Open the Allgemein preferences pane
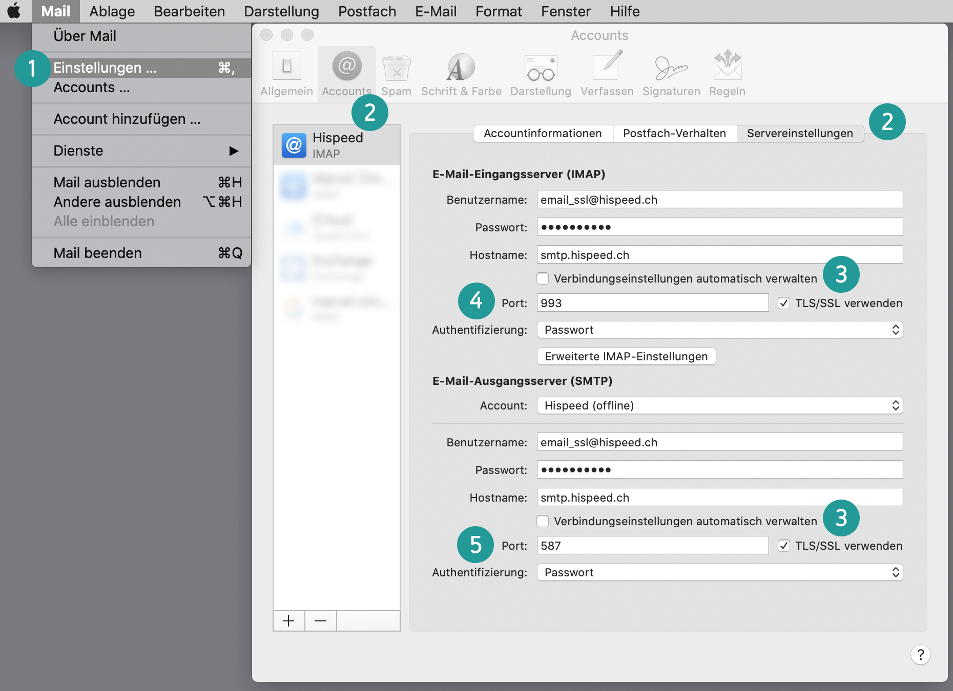953x691 pixels. tap(286, 74)
